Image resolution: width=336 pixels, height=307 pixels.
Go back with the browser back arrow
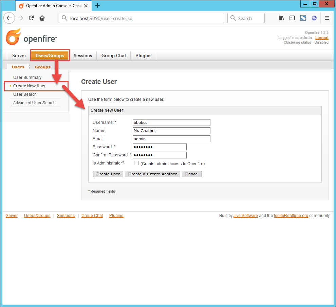click(9, 18)
